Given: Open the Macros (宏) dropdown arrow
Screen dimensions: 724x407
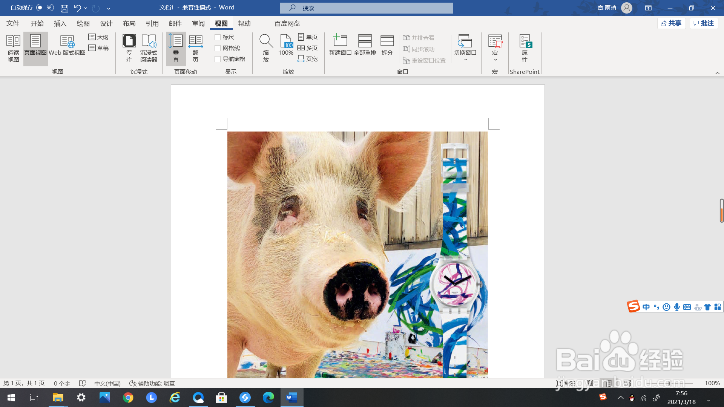Looking at the screenshot, I should click(x=495, y=60).
